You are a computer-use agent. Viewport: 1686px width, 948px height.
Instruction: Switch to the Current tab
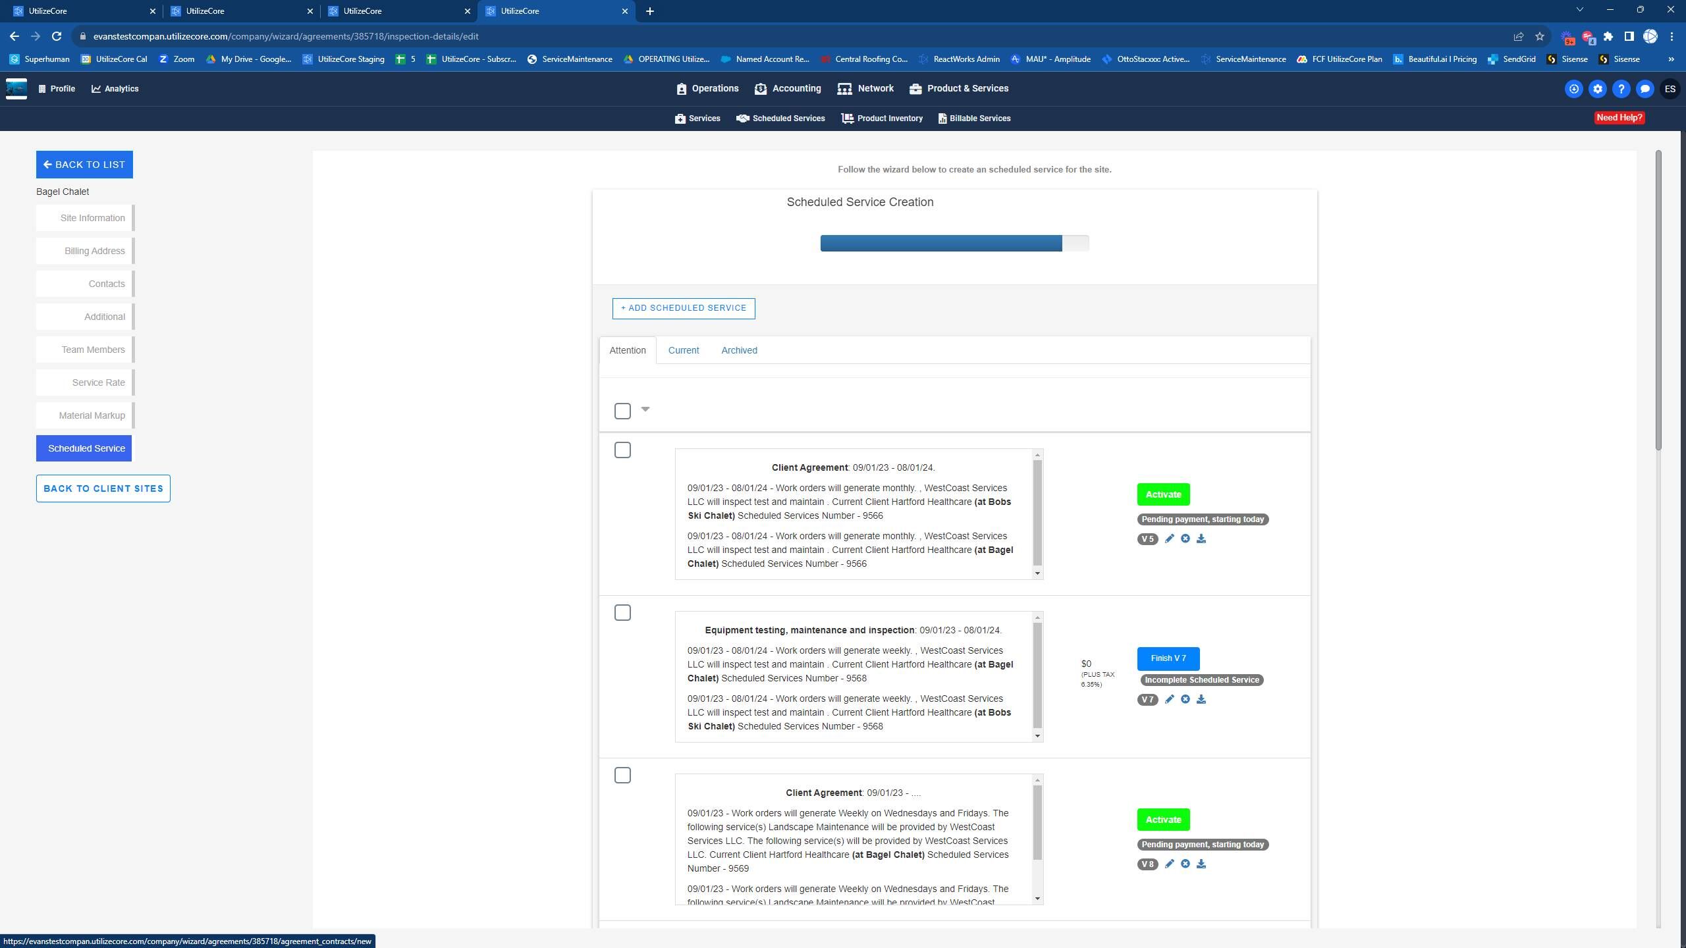click(x=683, y=350)
